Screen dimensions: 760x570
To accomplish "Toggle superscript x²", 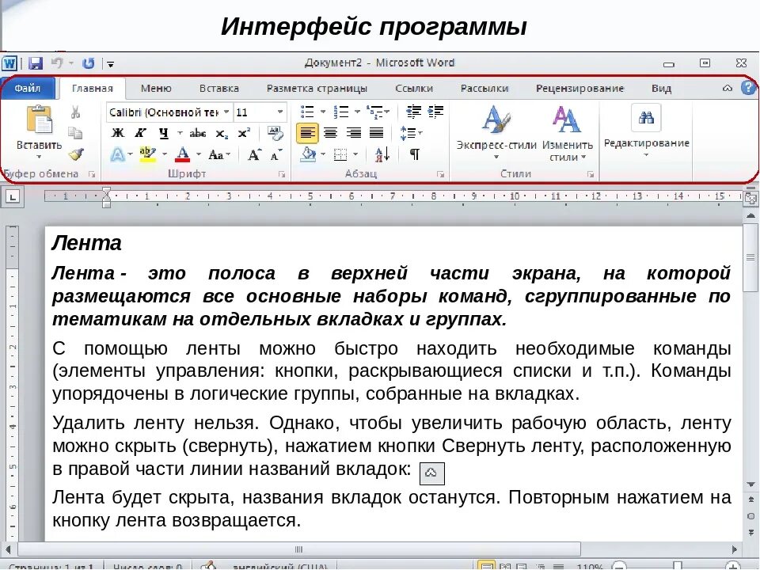I will (245, 132).
